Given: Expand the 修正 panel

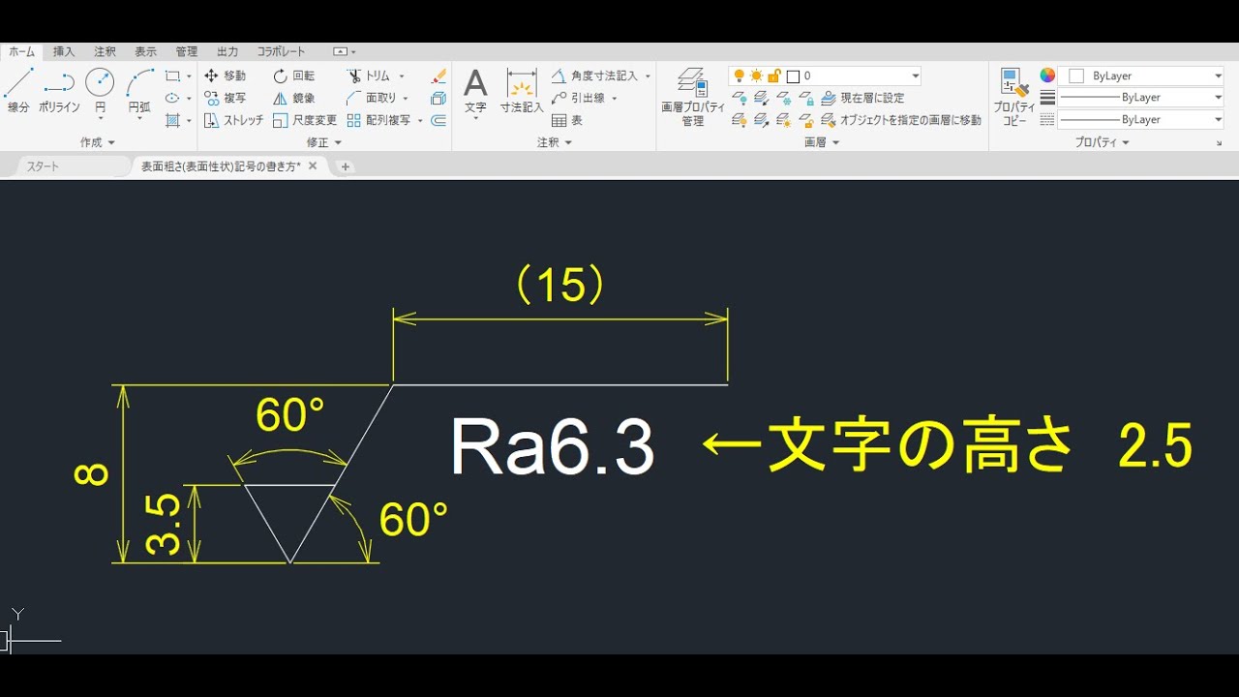Looking at the screenshot, I should pyautogui.click(x=324, y=142).
